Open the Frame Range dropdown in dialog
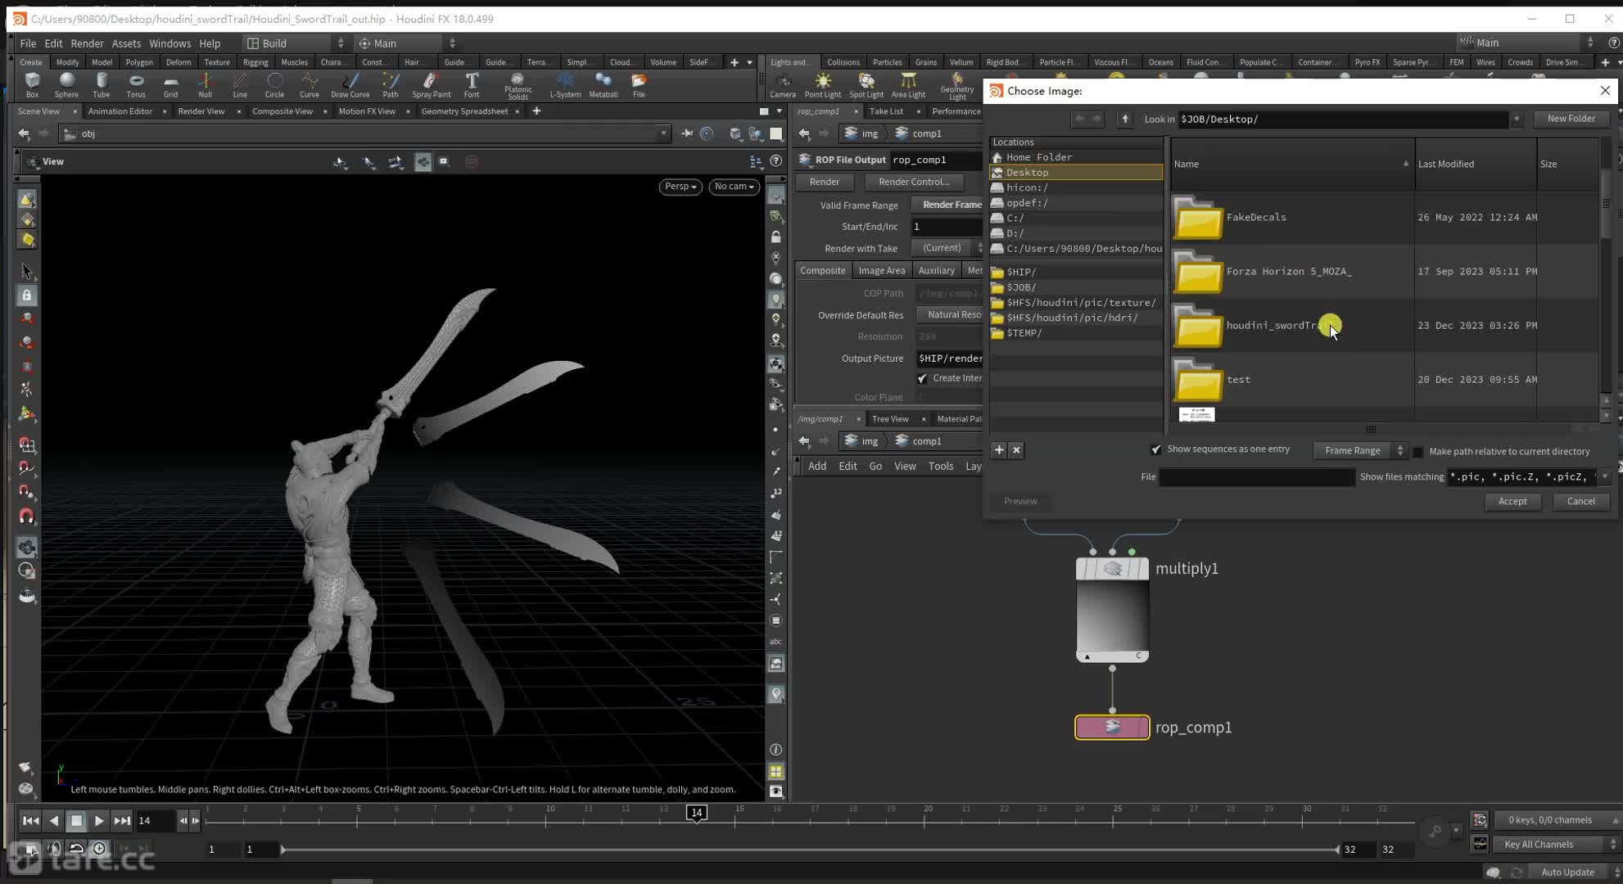The height and width of the screenshot is (884, 1623). pos(1359,451)
